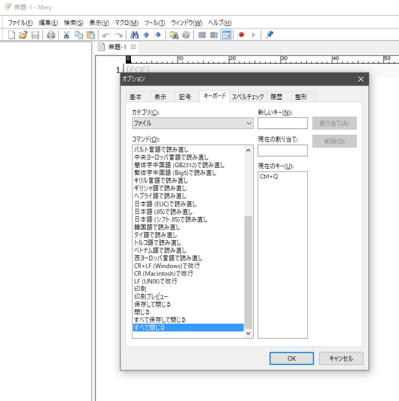
Task: Click the scissors cut icon
Action: [67, 35]
